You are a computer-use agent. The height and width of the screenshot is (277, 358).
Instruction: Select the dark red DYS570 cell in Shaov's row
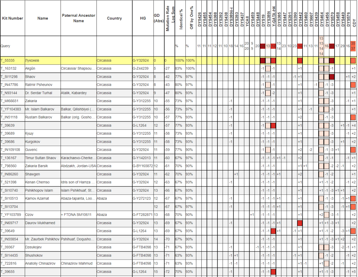coord(331,77)
